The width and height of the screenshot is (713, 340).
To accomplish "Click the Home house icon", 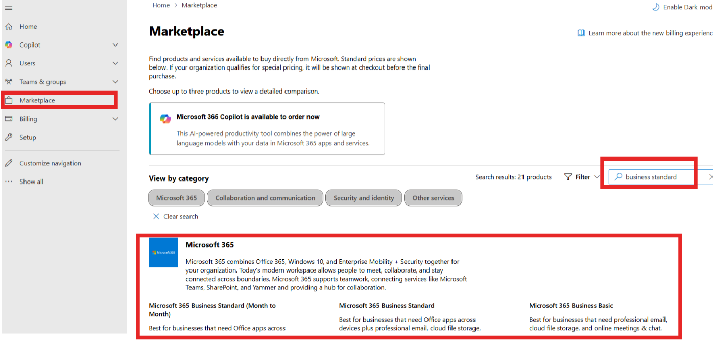I will click(9, 27).
